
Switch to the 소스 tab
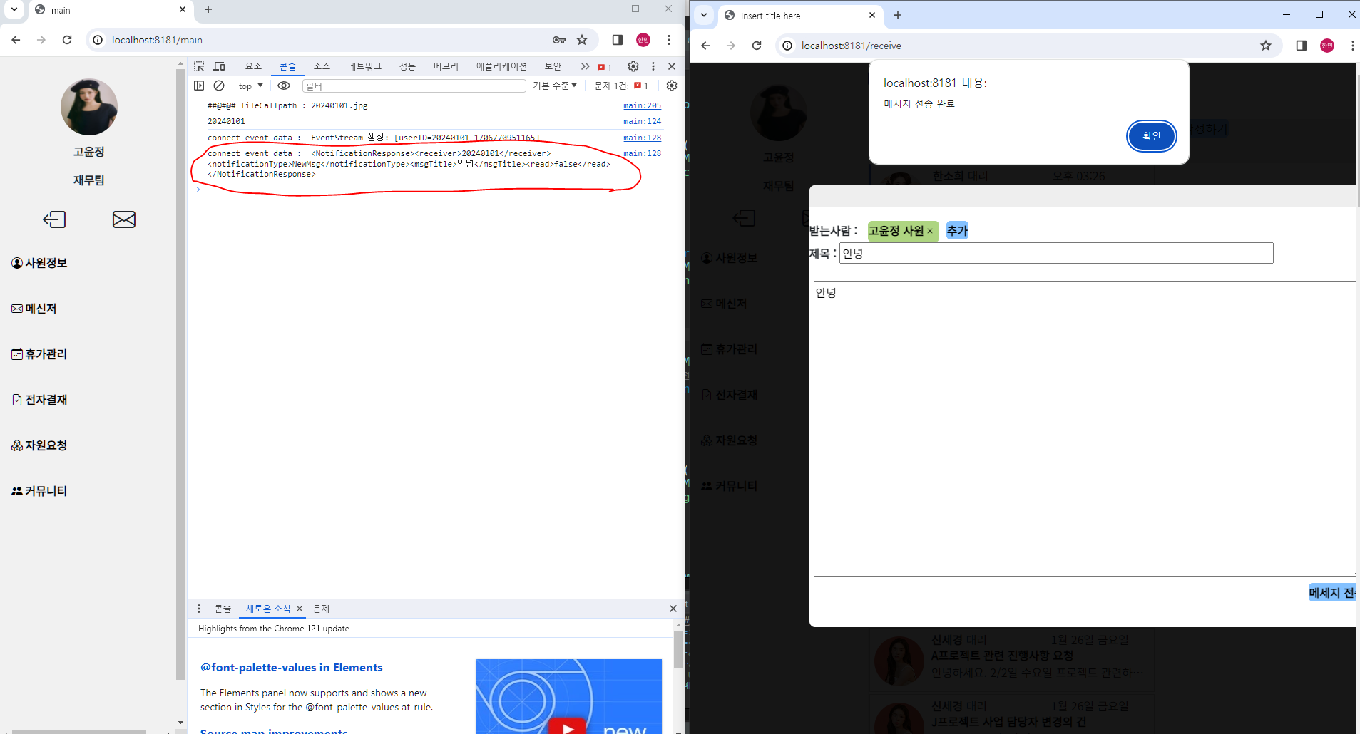pyautogui.click(x=322, y=66)
